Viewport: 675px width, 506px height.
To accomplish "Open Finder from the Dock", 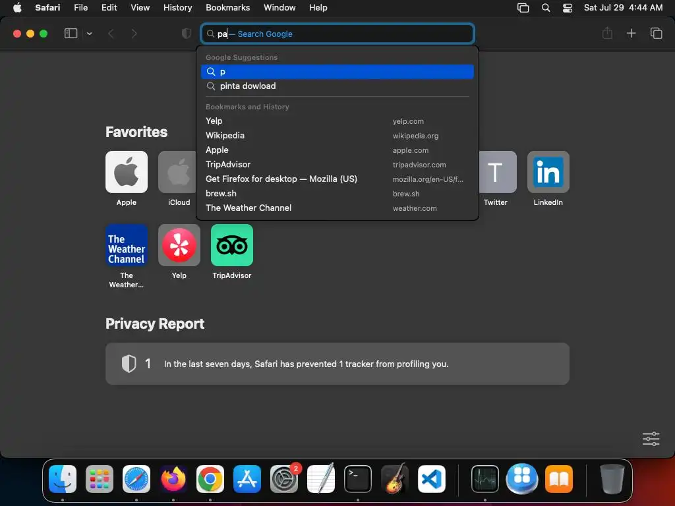I will [x=63, y=478].
